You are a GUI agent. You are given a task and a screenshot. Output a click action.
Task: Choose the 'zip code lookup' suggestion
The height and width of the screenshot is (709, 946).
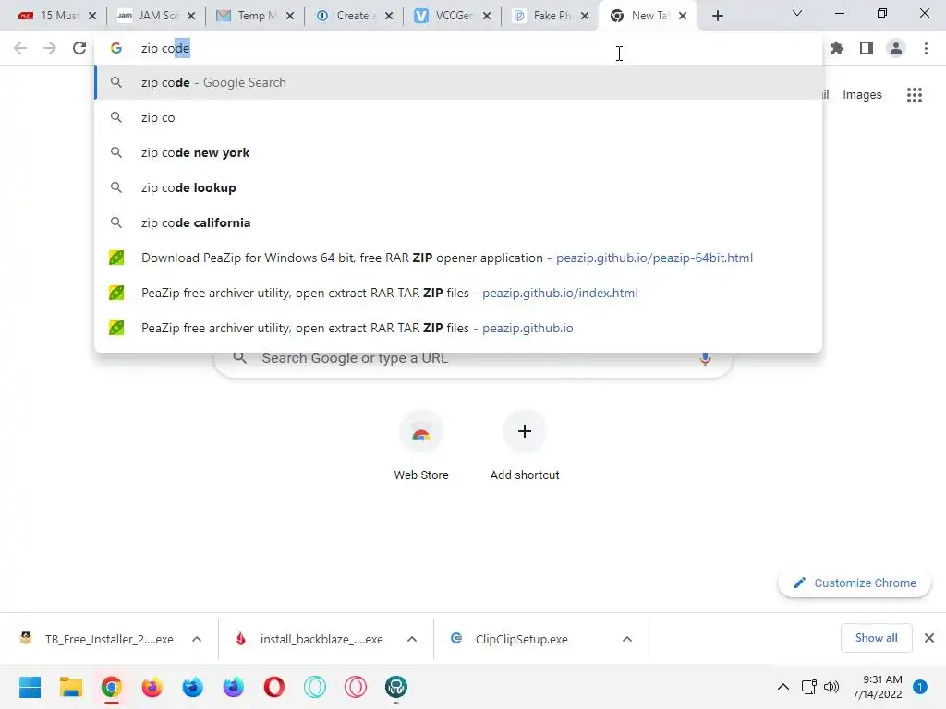(x=458, y=187)
